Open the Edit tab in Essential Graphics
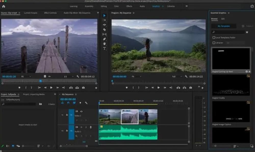 [x=223, y=19]
